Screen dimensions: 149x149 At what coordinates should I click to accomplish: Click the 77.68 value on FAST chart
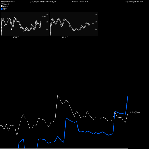point(44,17)
